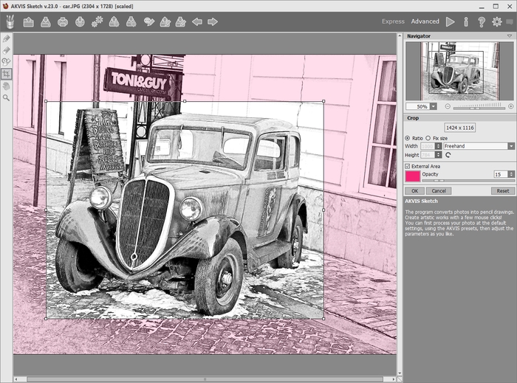Undo with the left arrow icon
This screenshot has width=517, height=383.
click(x=197, y=22)
